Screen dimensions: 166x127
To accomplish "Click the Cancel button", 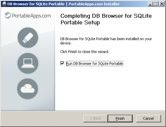I will pos(149,118).
